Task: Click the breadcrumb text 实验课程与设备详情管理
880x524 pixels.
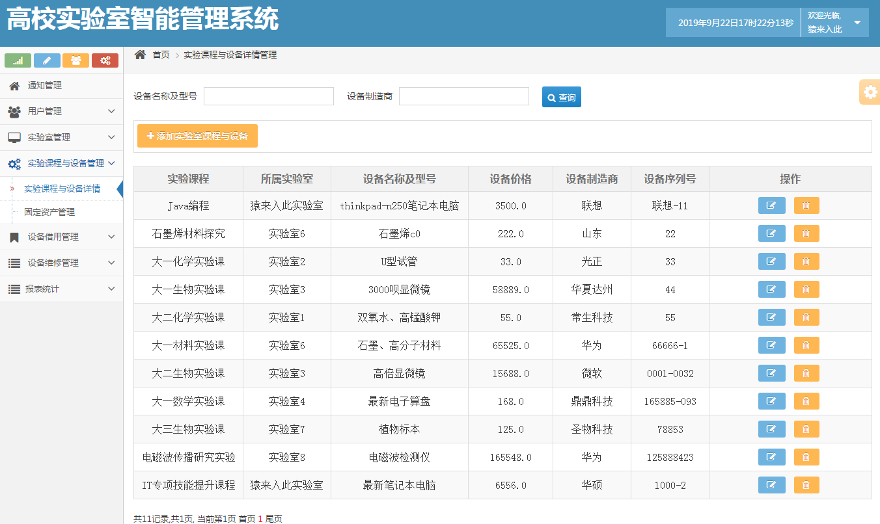Action: click(230, 55)
